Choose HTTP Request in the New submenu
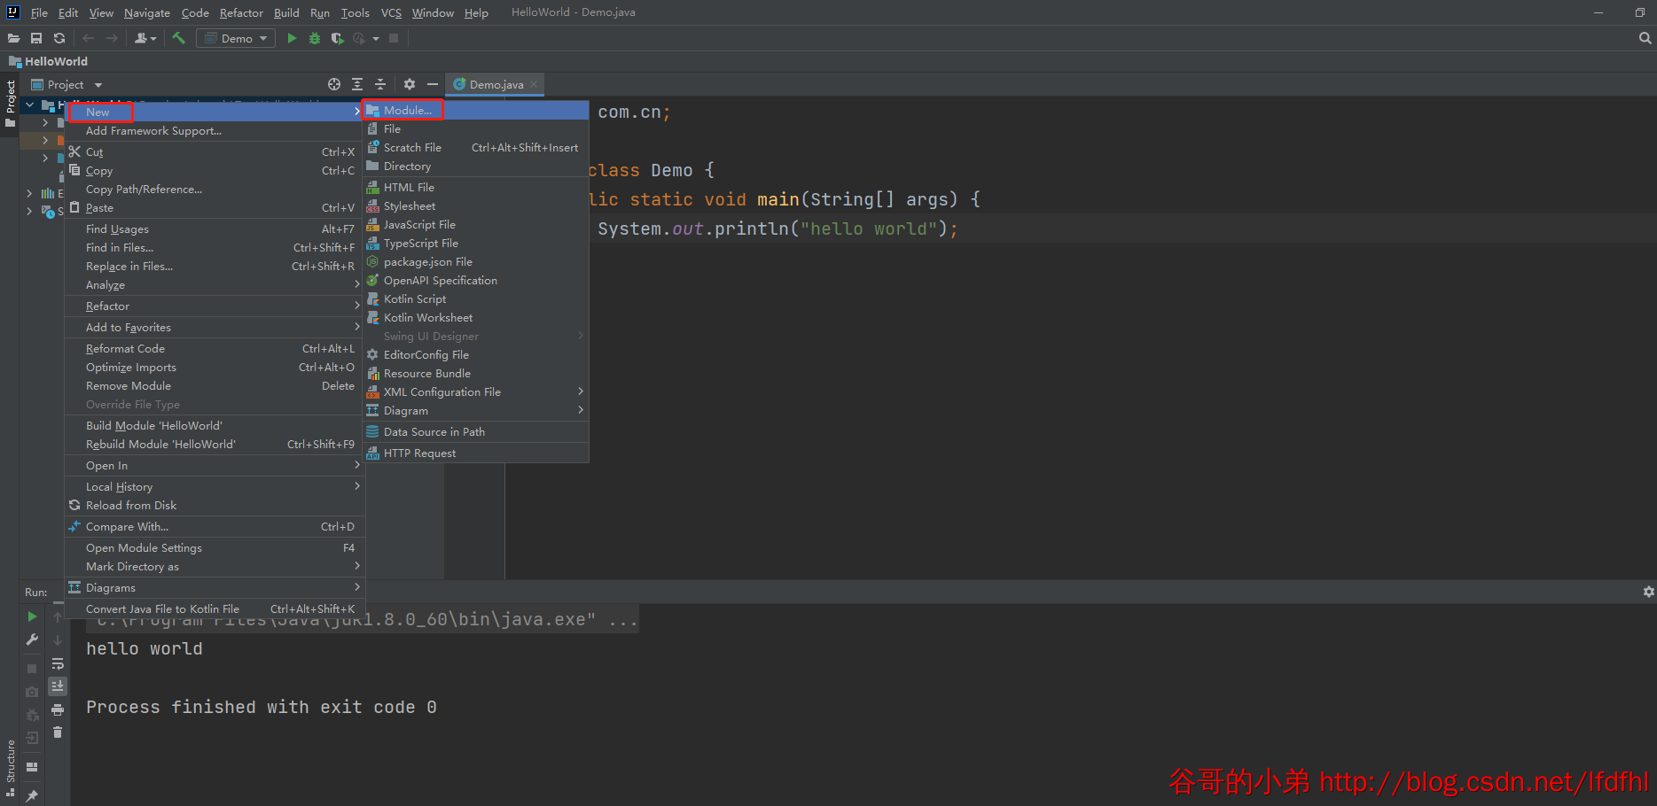The width and height of the screenshot is (1657, 806). coord(476,453)
